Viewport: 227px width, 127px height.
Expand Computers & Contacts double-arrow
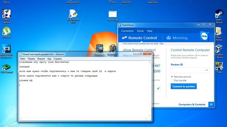(211, 104)
